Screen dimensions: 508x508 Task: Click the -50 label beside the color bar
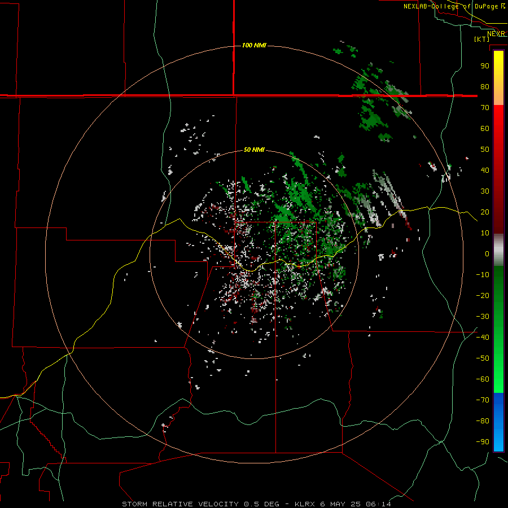(483, 358)
